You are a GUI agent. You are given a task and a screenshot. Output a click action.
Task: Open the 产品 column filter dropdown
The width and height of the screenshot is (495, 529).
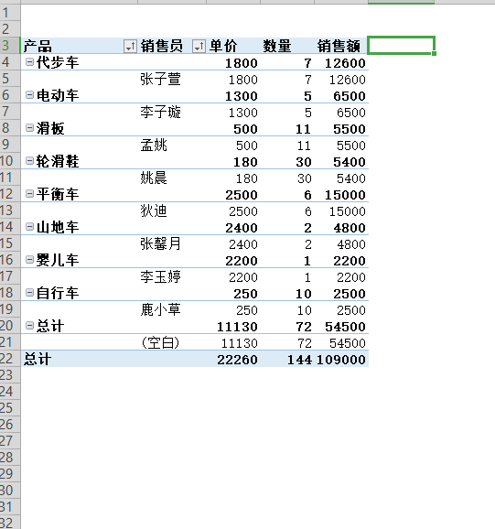click(130, 47)
